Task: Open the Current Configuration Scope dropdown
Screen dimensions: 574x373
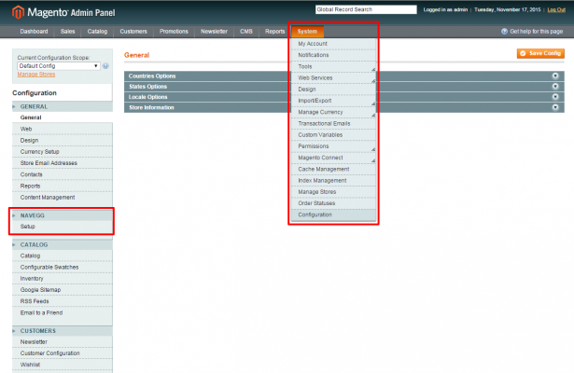Action: (59, 66)
